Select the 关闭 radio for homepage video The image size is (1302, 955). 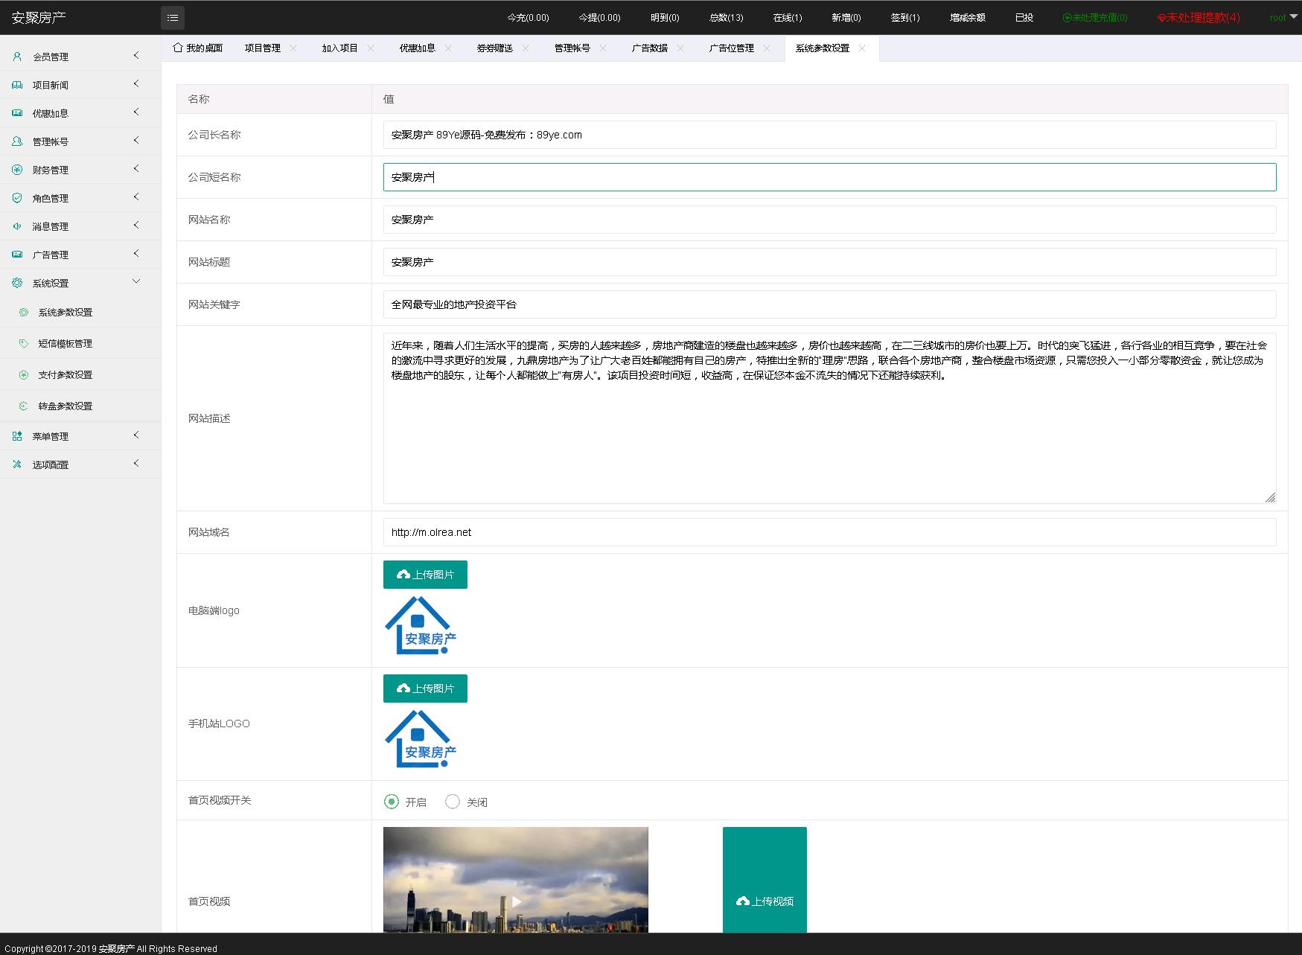[453, 802]
